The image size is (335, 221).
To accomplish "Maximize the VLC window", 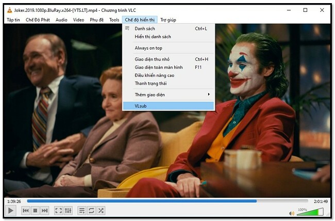I will coord(305,10).
